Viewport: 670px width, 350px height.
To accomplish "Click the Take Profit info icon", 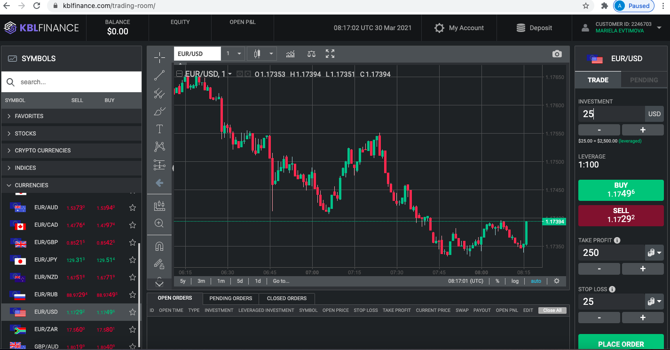I will [617, 240].
